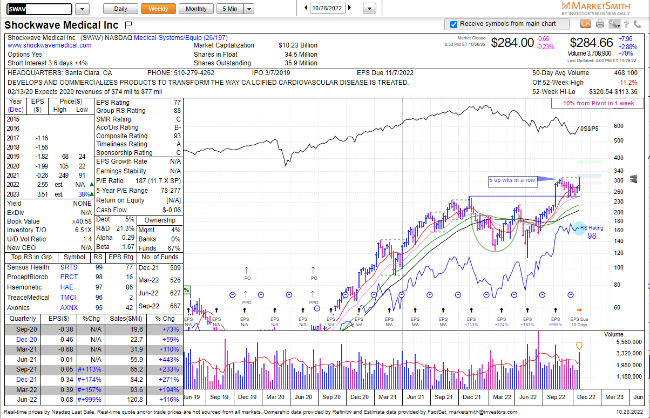Switch to the Weekly chart
This screenshot has height=418, width=650.
point(158,9)
